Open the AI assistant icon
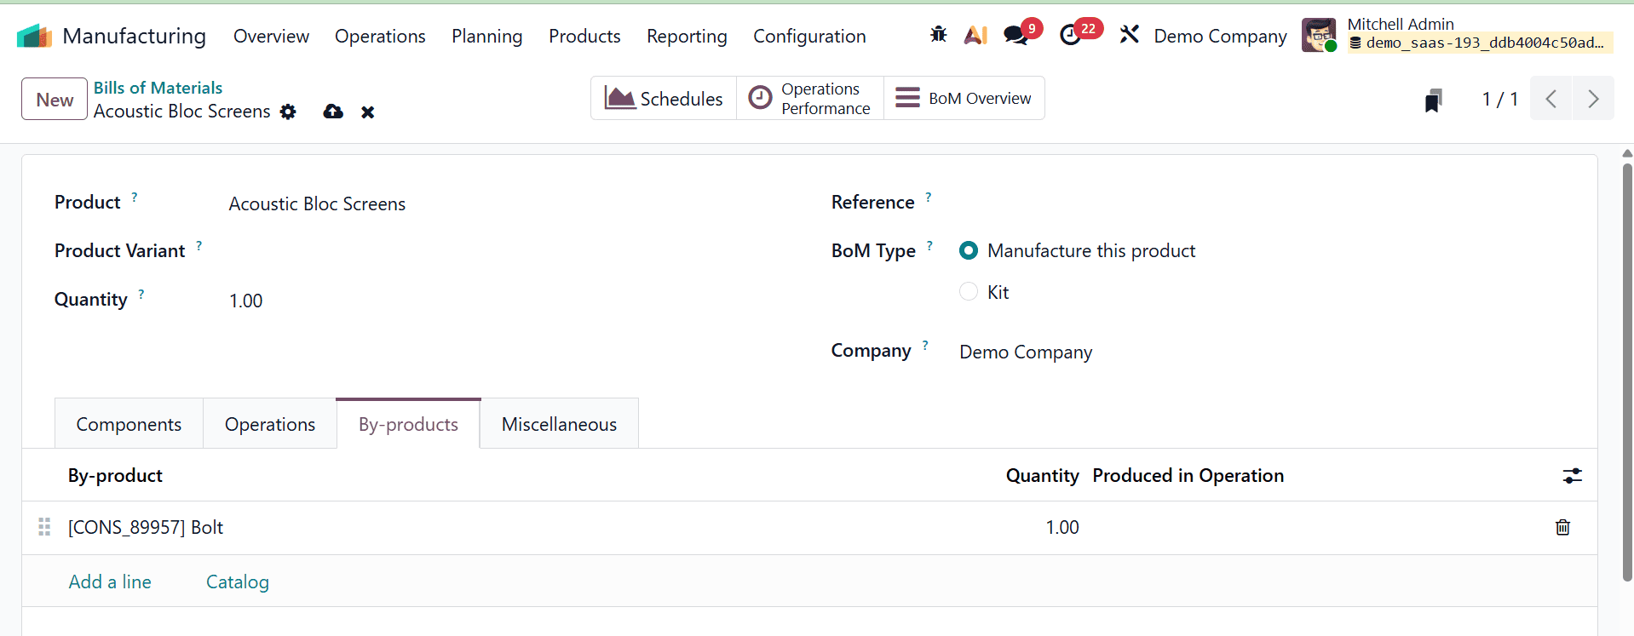1634x636 pixels. click(975, 35)
